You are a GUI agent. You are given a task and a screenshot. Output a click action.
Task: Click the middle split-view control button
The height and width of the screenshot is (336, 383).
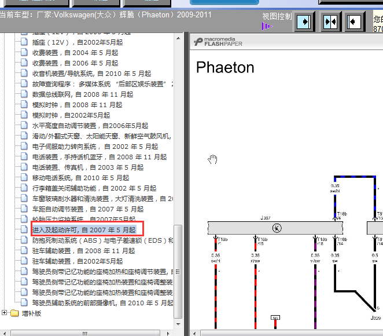(x=330, y=22)
